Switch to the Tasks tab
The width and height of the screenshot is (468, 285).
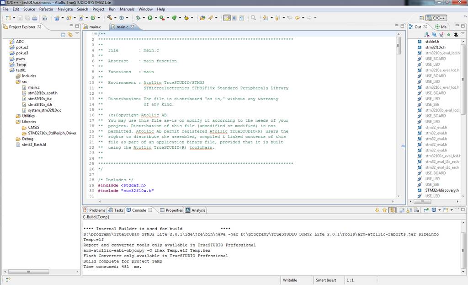point(116,210)
